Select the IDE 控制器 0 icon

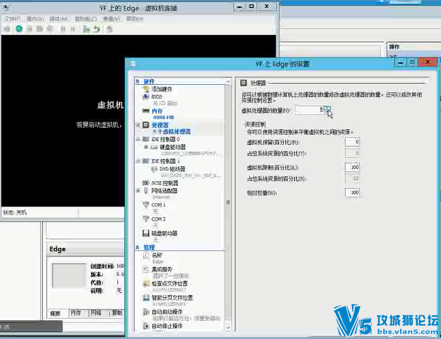pyautogui.click(x=146, y=139)
